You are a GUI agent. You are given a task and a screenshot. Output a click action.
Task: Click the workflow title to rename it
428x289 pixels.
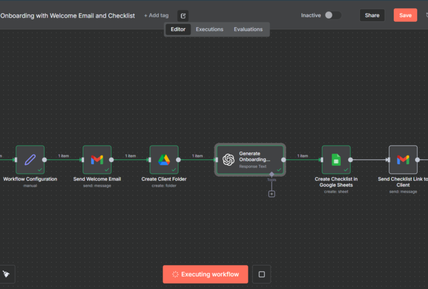point(67,16)
